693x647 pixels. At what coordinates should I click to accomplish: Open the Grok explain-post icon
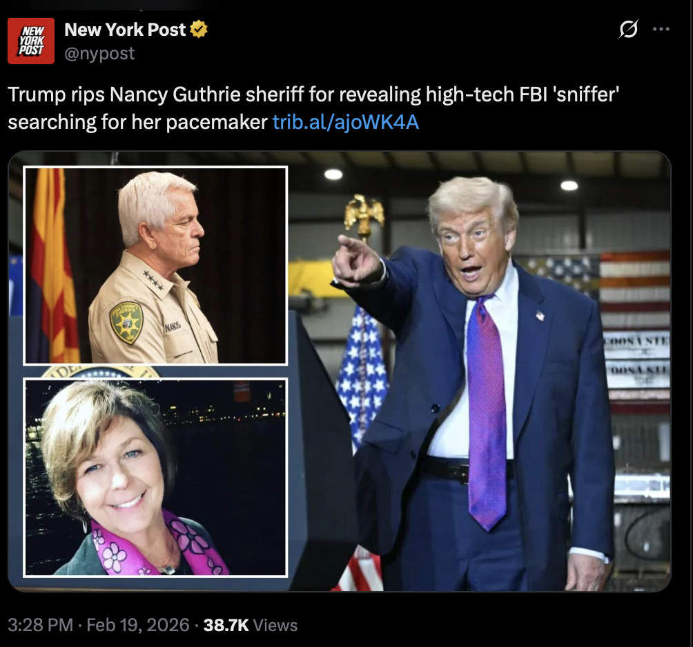point(628,29)
